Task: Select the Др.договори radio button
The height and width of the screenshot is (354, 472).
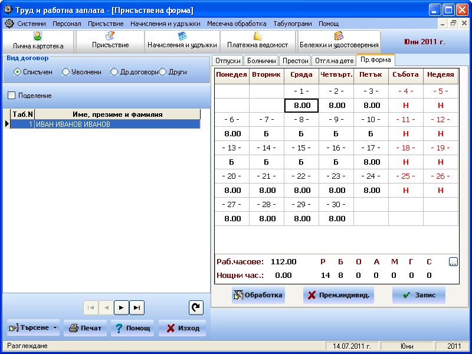Action: coord(114,72)
